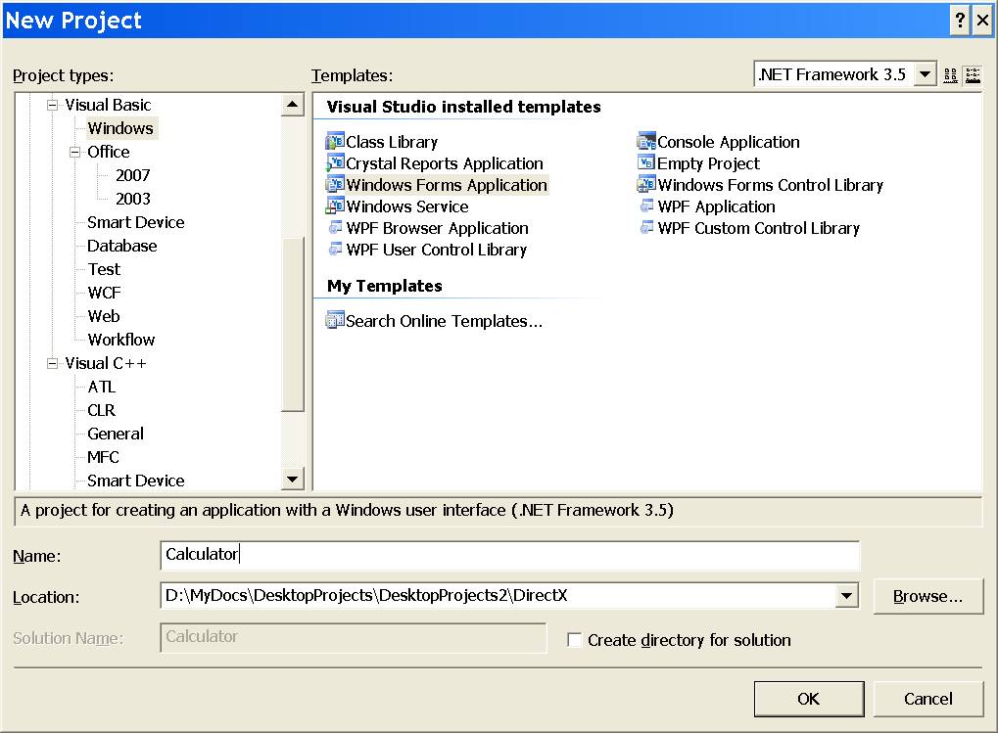Image resolution: width=998 pixels, height=733 pixels.
Task: Select Database under project types
Action: (x=121, y=246)
